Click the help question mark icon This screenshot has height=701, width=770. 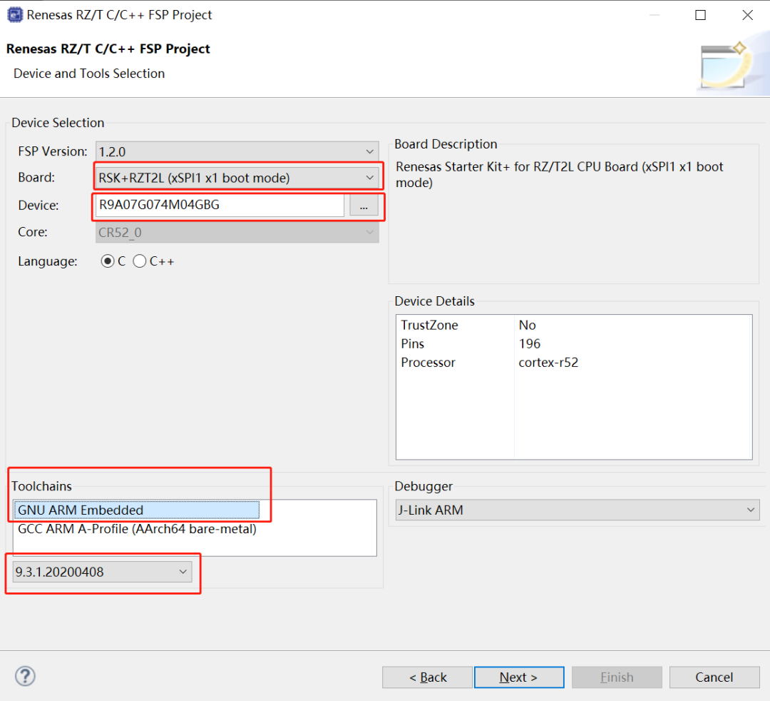25,676
